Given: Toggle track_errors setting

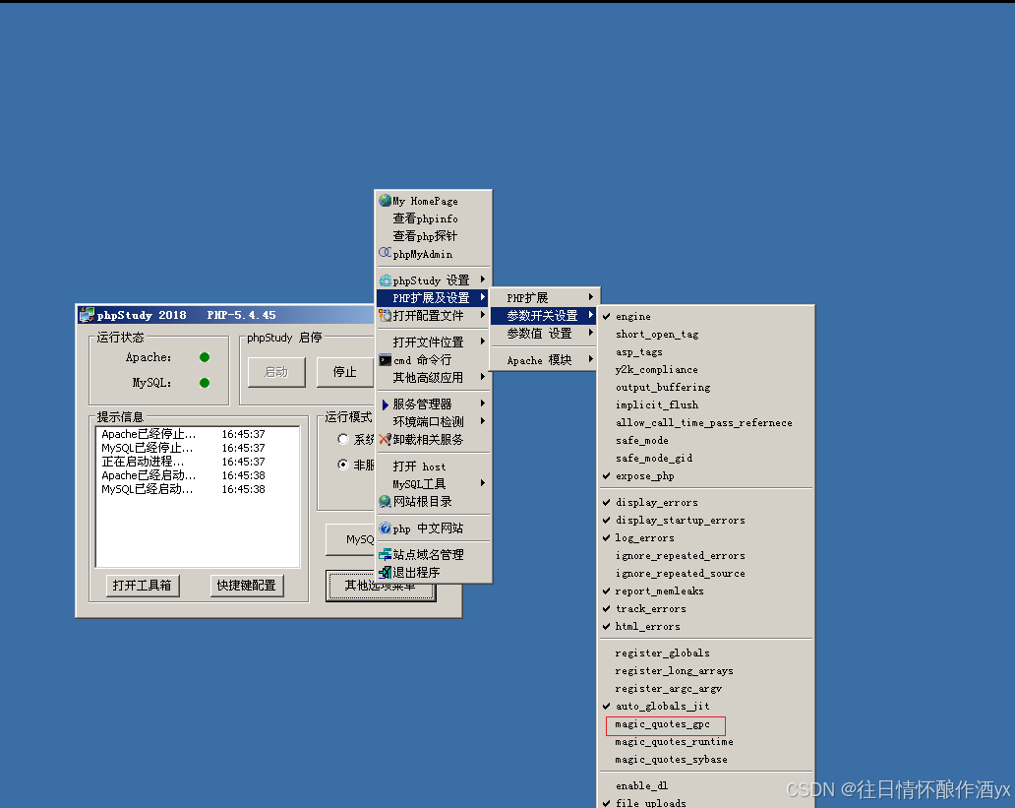Looking at the screenshot, I should 705,608.
